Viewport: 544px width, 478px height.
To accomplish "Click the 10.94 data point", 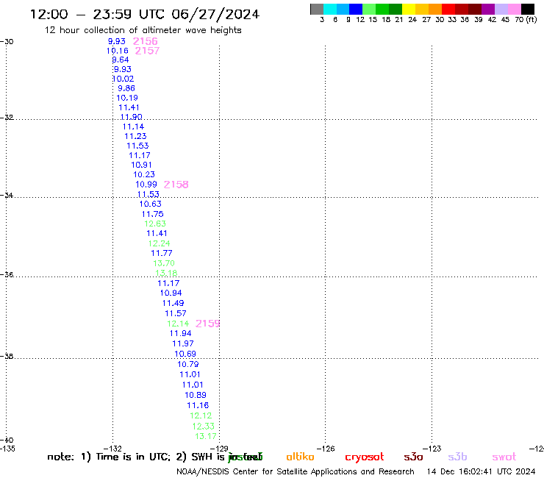I will tap(171, 293).
